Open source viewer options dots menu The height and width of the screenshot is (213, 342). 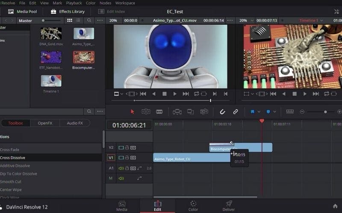[230, 20]
